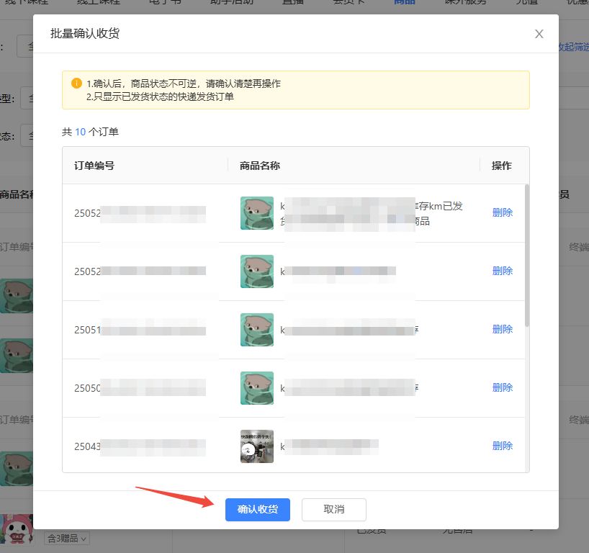Click the first order's product thumbnail
This screenshot has width=589, height=553.
256,213
